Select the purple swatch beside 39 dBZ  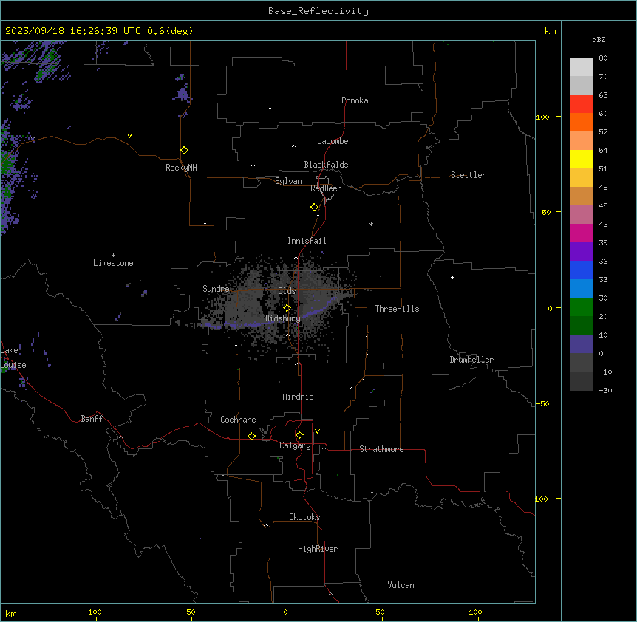click(581, 251)
